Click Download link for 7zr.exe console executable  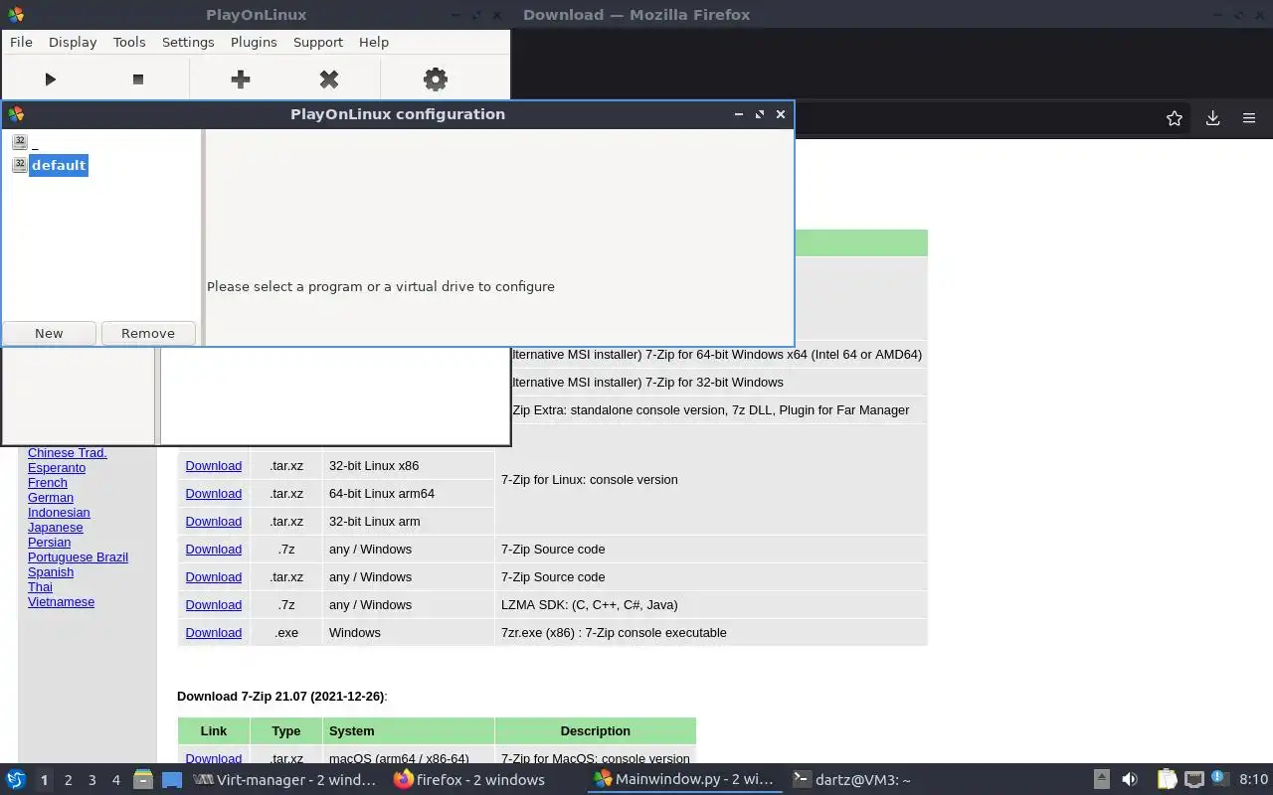pyautogui.click(x=214, y=632)
